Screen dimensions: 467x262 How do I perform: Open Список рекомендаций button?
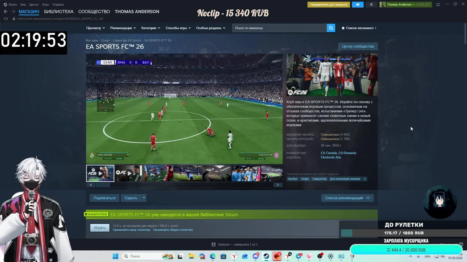point(347,198)
